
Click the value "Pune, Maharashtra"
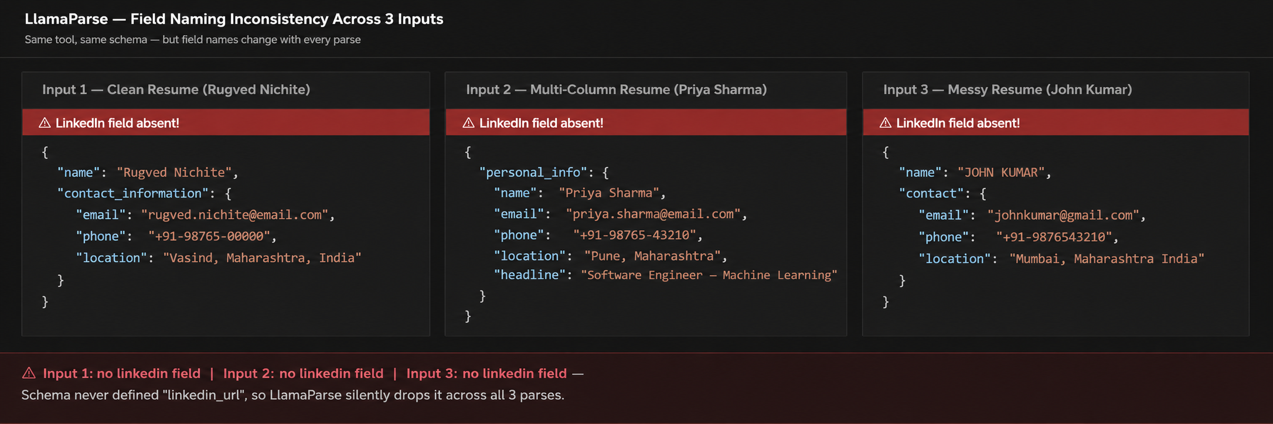tap(652, 257)
